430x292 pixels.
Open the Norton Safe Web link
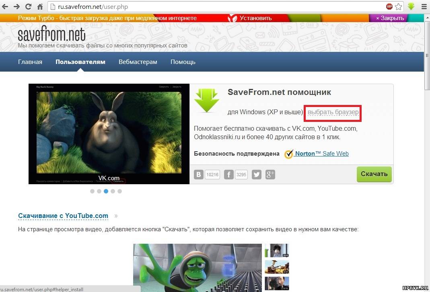pos(322,154)
